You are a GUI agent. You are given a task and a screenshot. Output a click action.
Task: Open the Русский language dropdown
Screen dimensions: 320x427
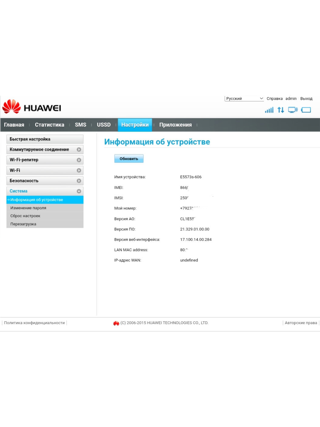pyautogui.click(x=244, y=99)
